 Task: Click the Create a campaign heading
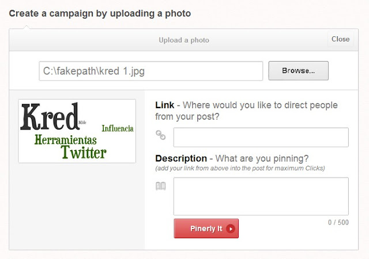(x=100, y=13)
